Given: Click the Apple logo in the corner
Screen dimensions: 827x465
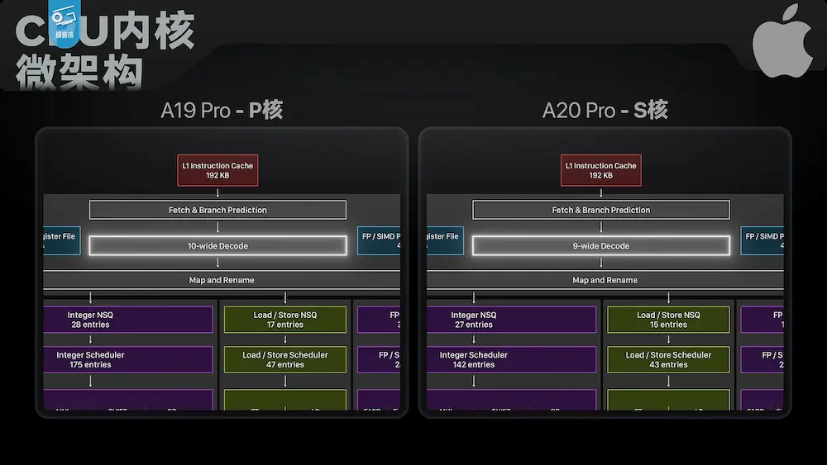Looking at the screenshot, I should (782, 40).
